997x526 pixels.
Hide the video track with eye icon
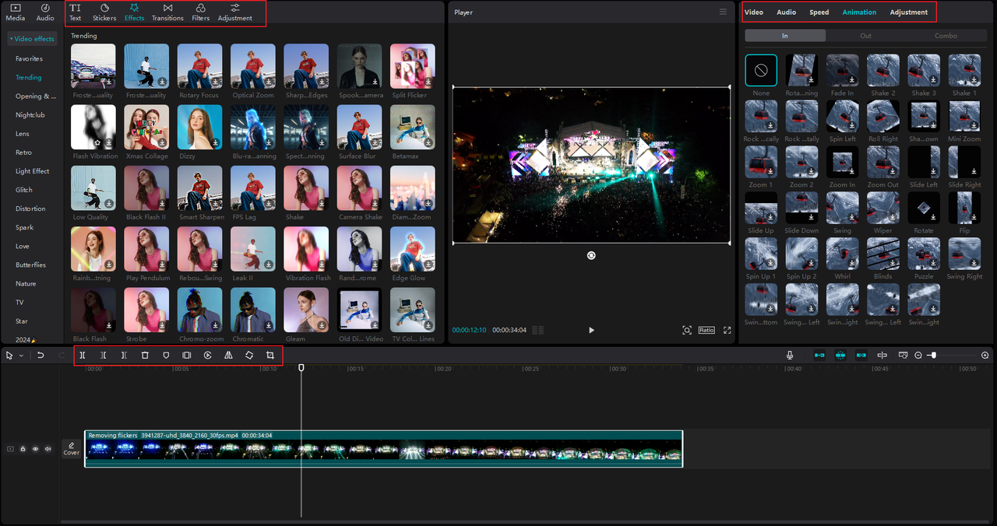pos(35,449)
